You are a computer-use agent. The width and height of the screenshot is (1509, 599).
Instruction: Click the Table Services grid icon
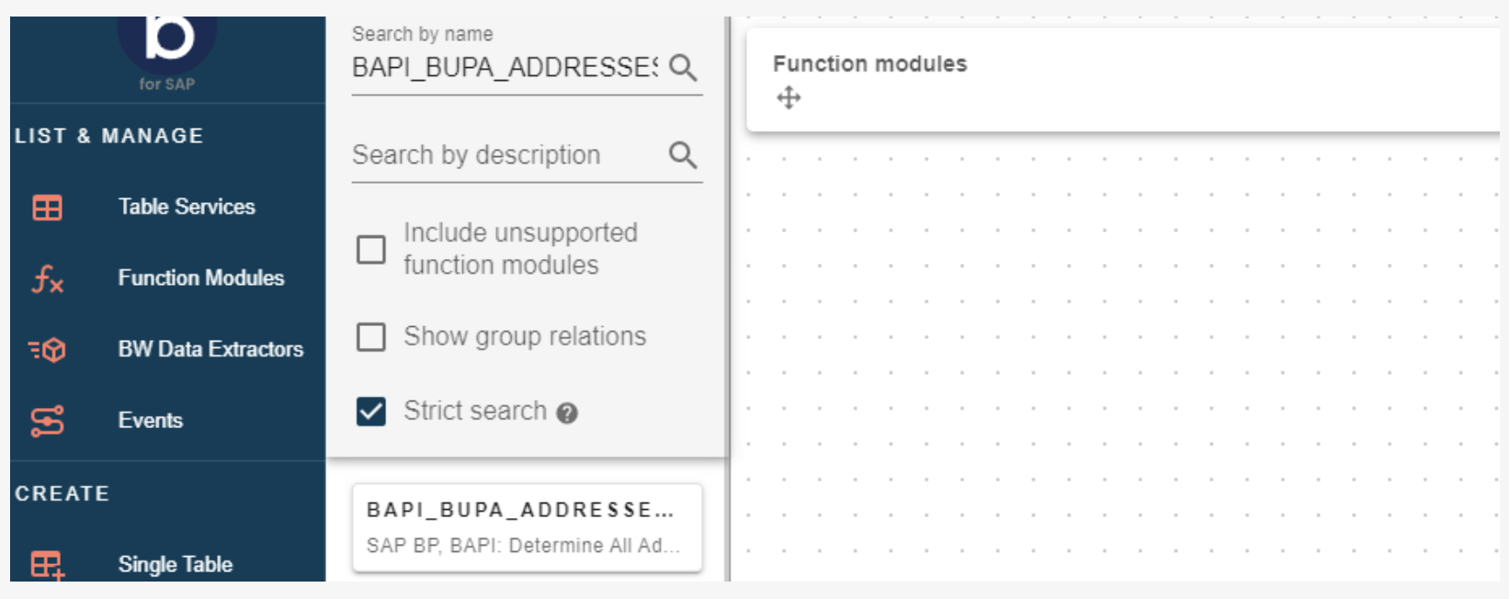pyautogui.click(x=47, y=208)
